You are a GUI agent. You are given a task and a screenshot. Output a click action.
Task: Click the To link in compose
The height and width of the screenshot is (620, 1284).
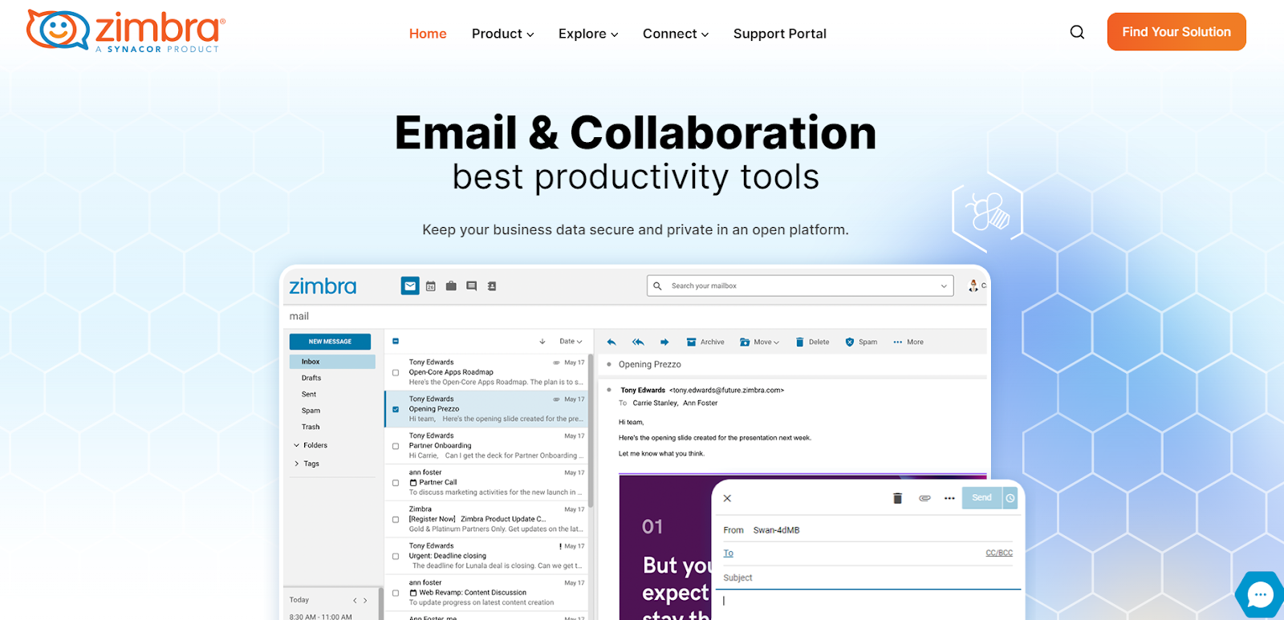(729, 553)
